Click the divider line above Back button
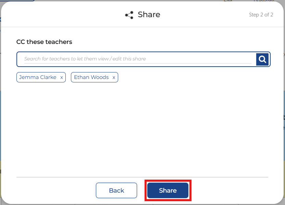Screen dimensions: 285x205 point(142,177)
